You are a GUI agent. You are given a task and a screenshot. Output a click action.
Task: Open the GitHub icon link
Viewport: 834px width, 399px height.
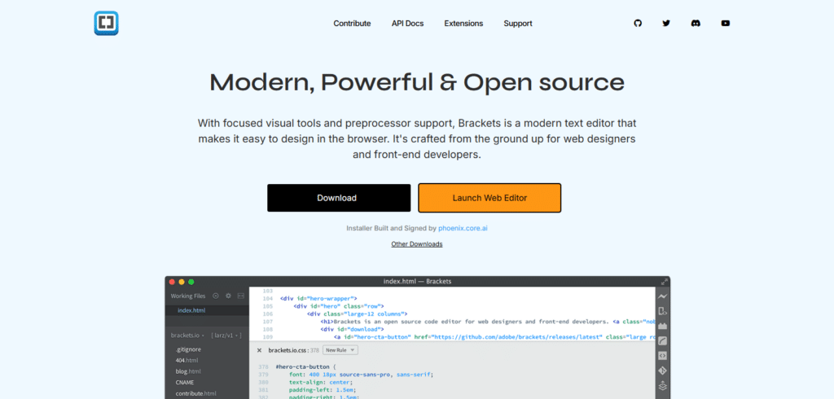click(x=638, y=24)
